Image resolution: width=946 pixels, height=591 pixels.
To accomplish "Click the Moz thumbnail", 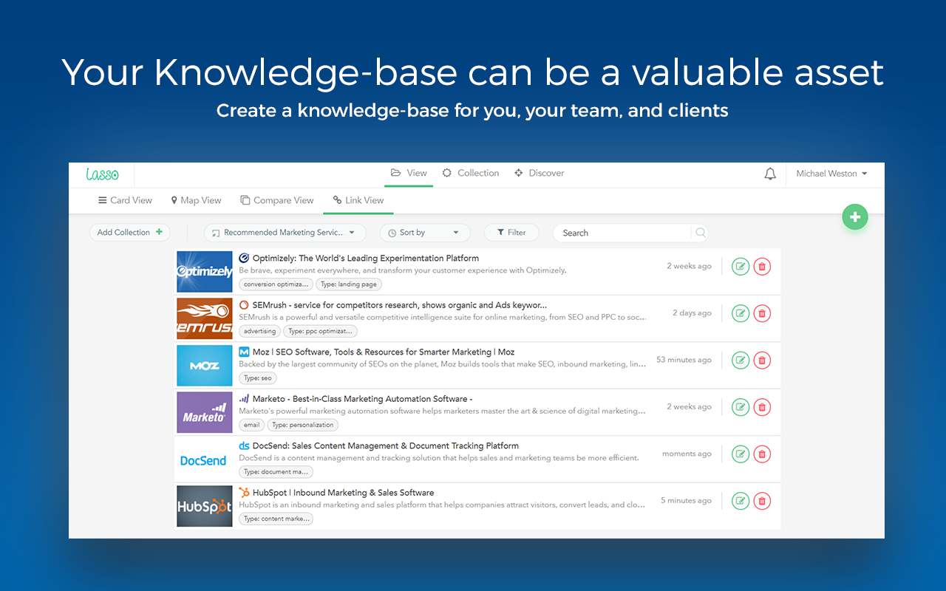I will coord(205,365).
